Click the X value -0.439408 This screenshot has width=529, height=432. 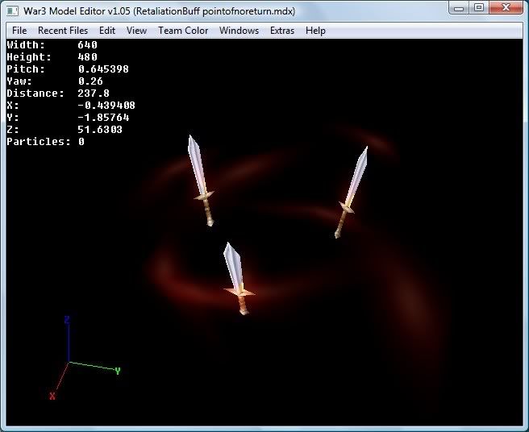point(106,106)
